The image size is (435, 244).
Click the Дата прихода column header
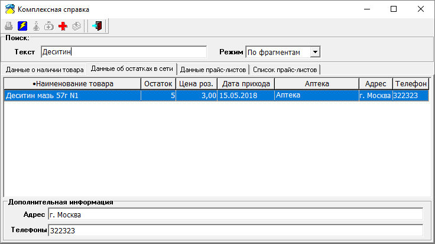coord(246,84)
